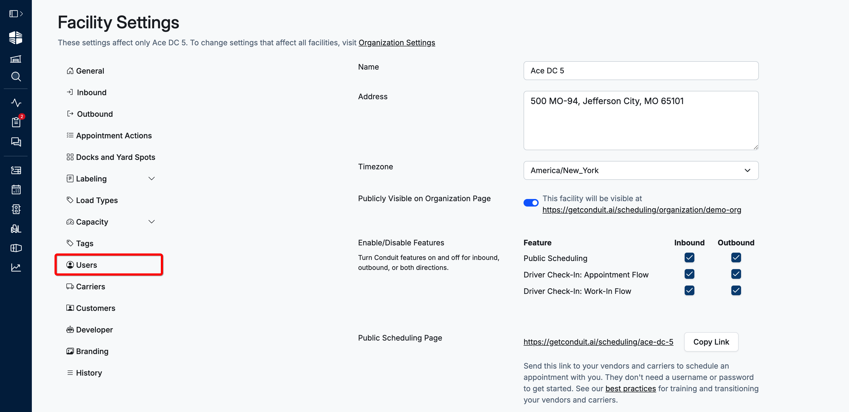This screenshot has height=412, width=849.
Task: Expand the Labeling settings section chevron
Action: point(151,178)
